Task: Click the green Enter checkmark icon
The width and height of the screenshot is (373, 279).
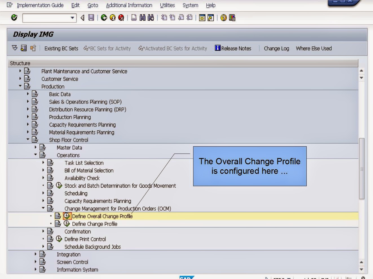Action: coord(14,18)
